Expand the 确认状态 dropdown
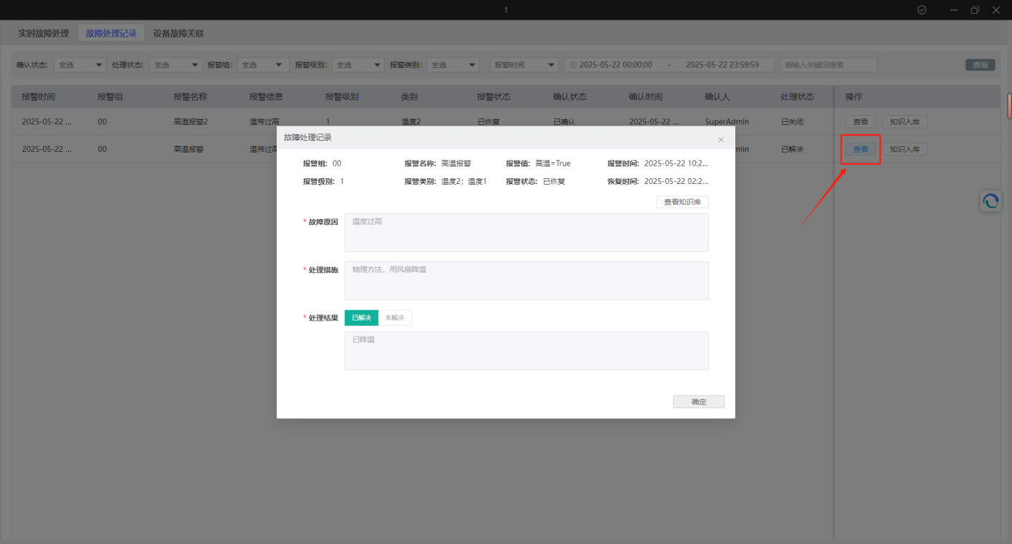Screen dimensions: 1012x544 [x=80, y=65]
